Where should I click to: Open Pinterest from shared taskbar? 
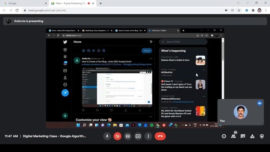tap(164, 125)
